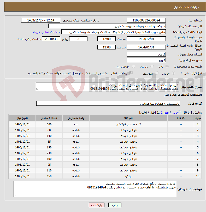206x212 pixels.
Task: Click the remaining days field showing 3
Action: pyautogui.click(x=78, y=39)
